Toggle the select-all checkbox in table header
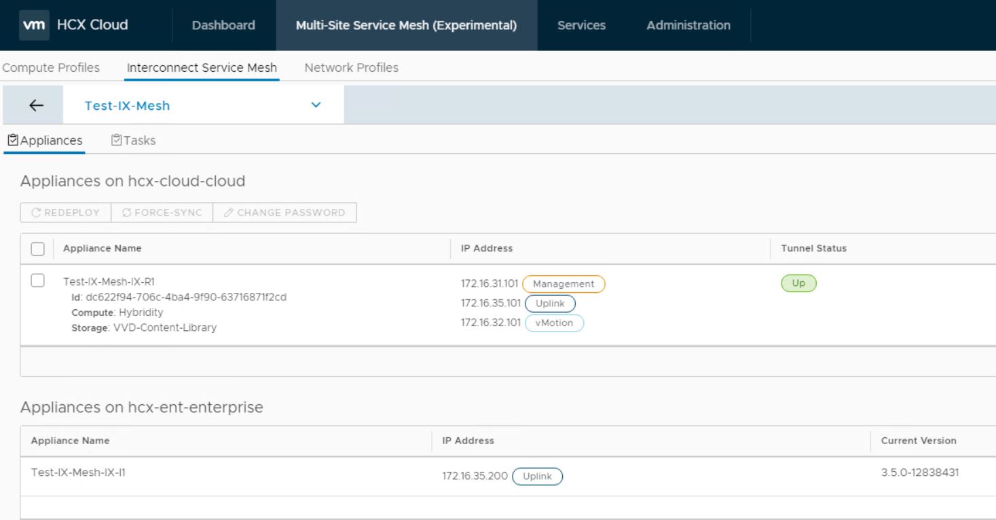 (x=38, y=249)
